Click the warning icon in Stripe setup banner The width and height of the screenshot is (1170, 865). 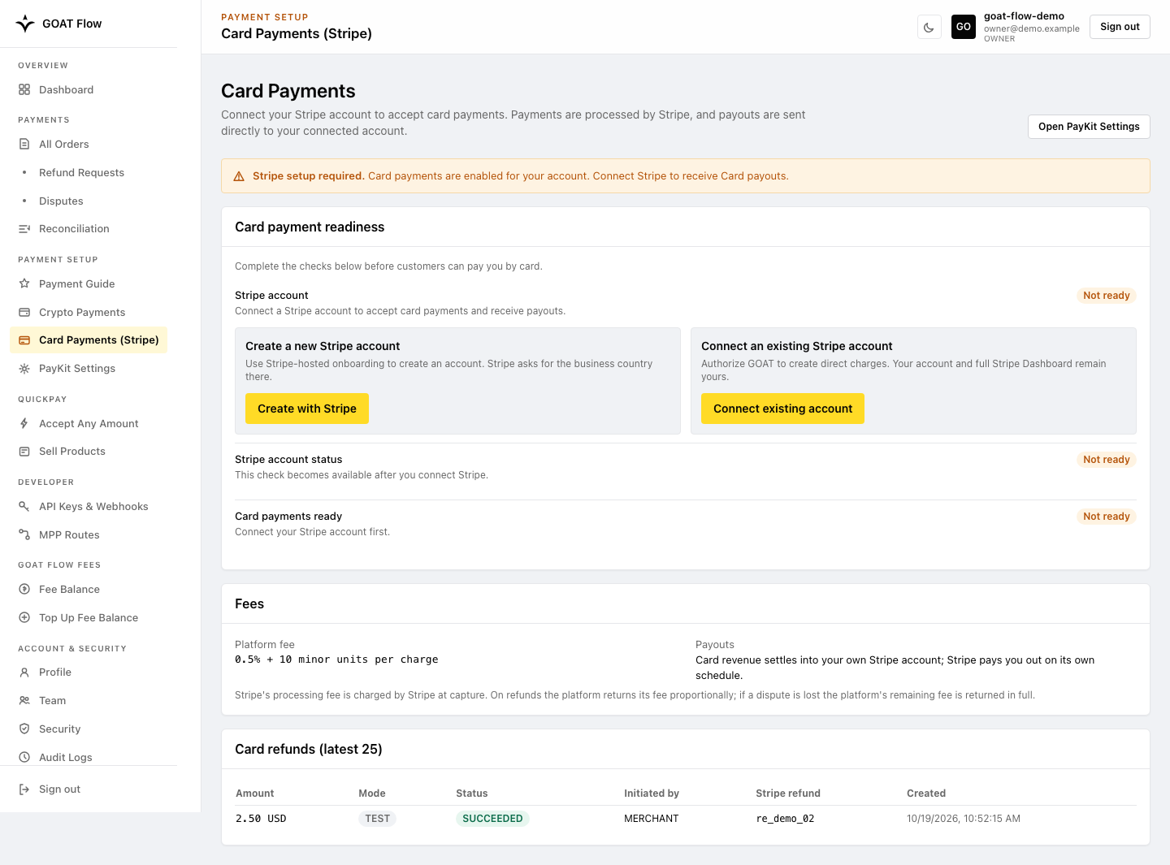[x=239, y=176]
